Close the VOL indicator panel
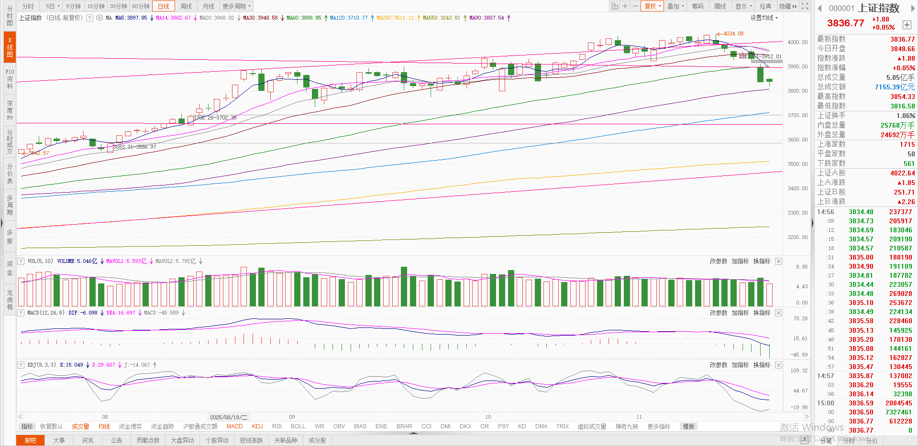 coord(778,261)
